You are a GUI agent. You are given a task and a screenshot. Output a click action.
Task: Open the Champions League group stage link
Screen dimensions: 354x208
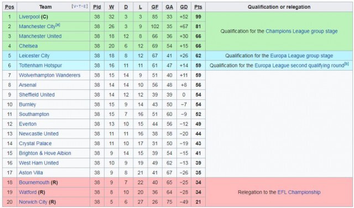pyautogui.click(x=301, y=31)
